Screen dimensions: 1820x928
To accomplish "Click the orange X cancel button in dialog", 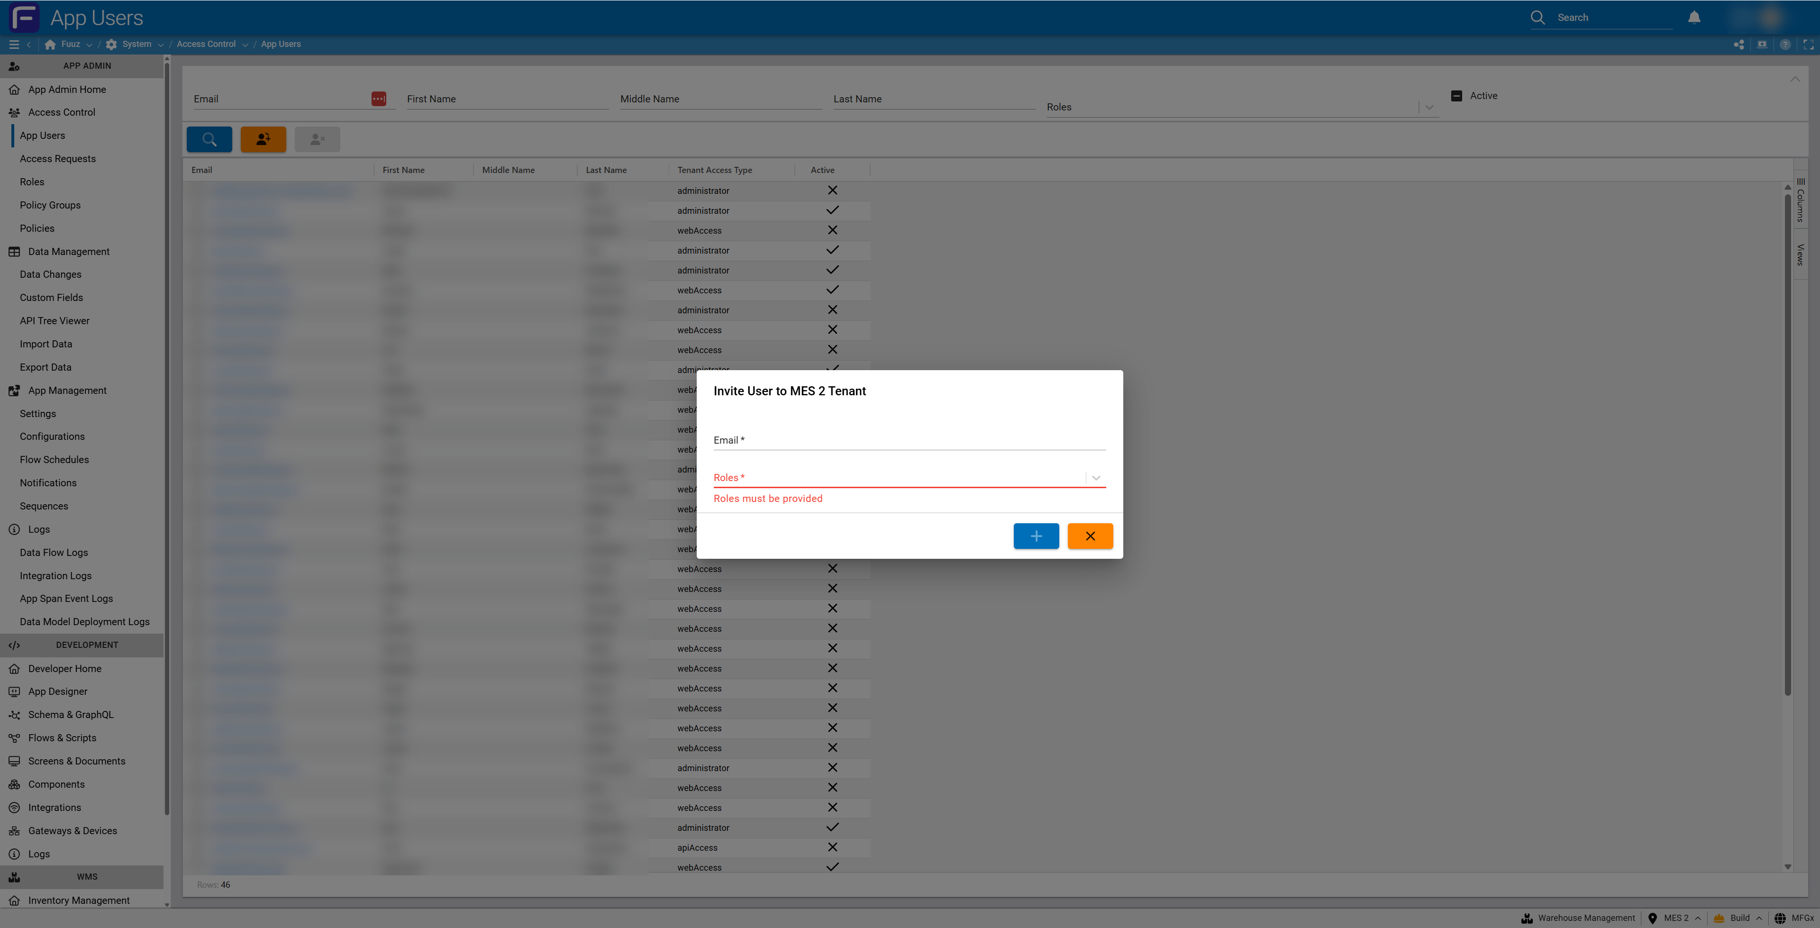I will tap(1090, 536).
